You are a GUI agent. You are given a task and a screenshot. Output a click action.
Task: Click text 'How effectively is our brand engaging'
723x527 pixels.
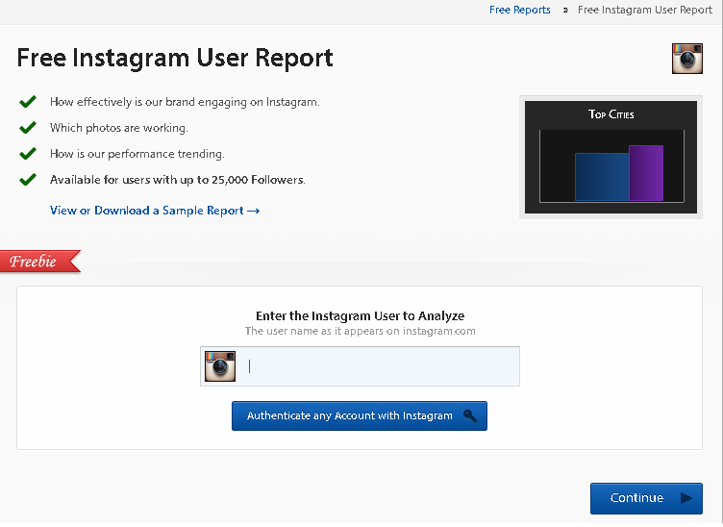click(185, 102)
